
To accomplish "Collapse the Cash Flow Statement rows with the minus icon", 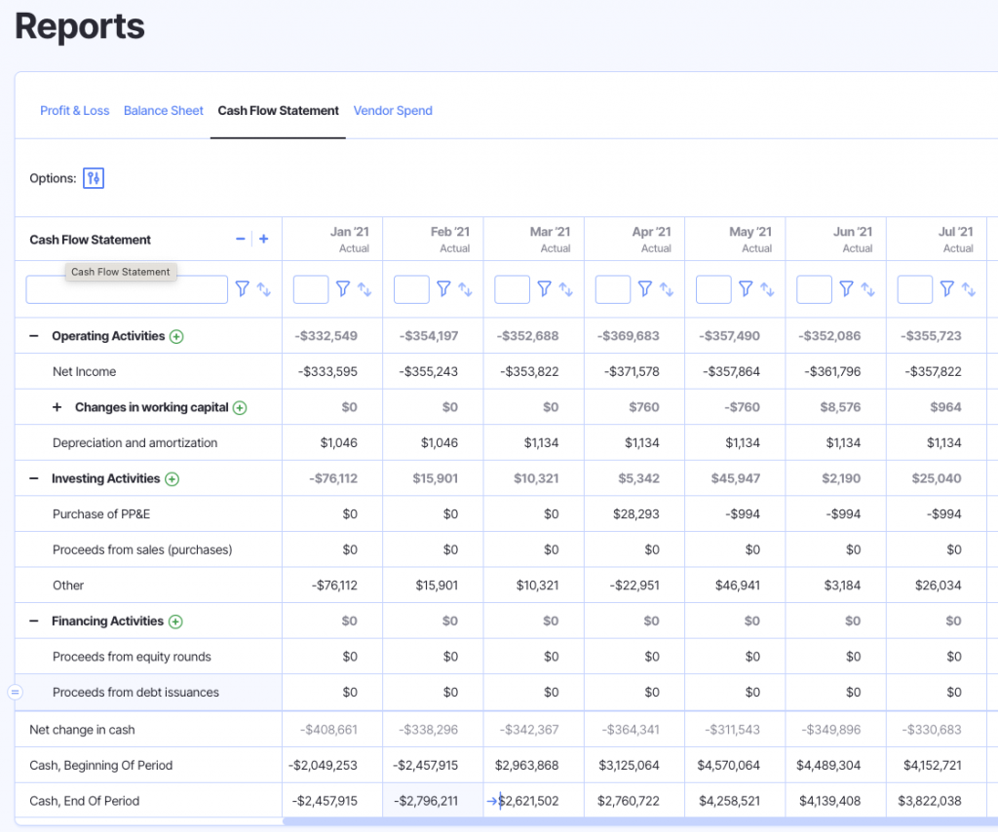I will (240, 238).
